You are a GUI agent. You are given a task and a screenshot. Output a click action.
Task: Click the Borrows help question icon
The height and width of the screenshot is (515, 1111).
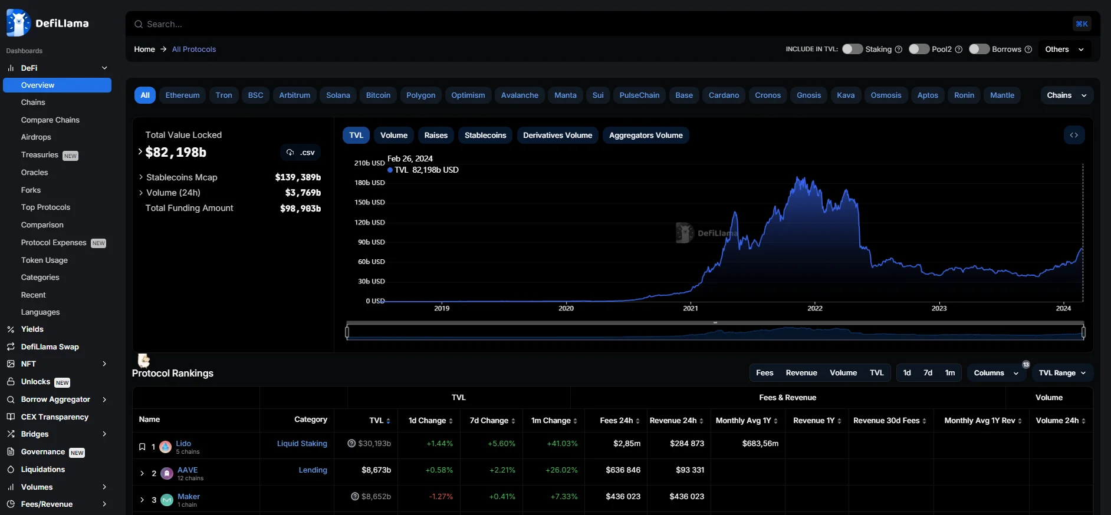1028,49
